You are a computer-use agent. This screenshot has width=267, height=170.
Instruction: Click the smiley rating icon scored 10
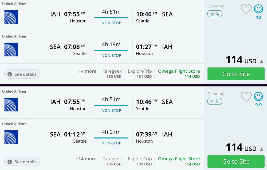click(258, 9)
